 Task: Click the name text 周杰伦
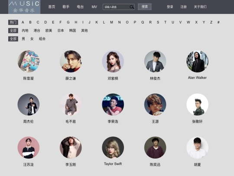(x=28, y=122)
